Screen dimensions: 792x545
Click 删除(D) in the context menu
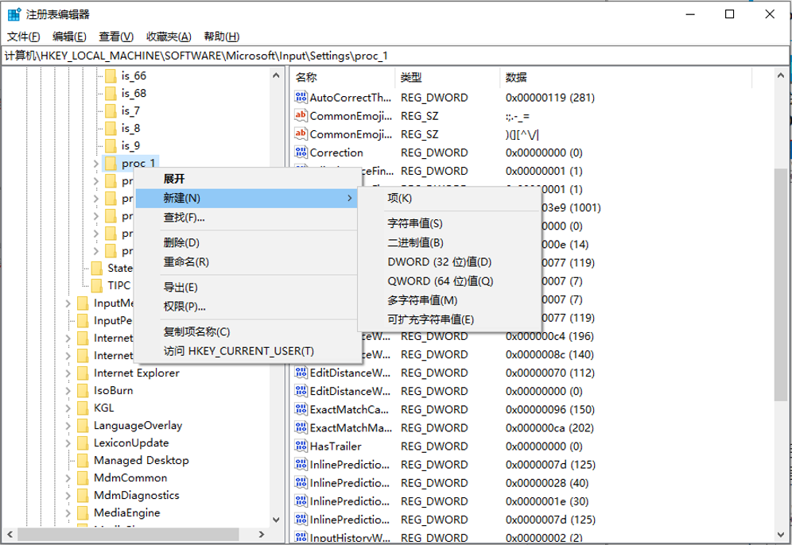pos(181,243)
